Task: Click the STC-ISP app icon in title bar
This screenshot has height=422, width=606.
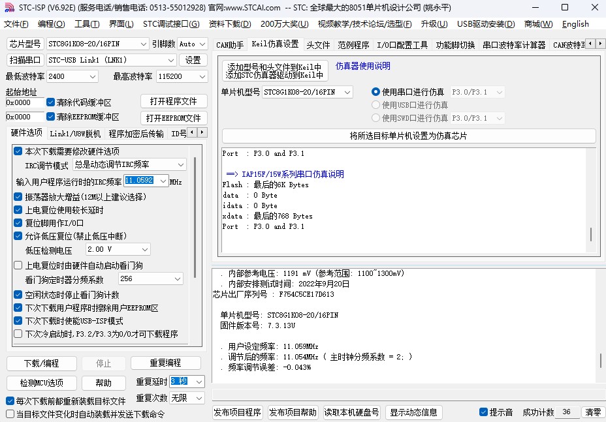Action: [9, 8]
